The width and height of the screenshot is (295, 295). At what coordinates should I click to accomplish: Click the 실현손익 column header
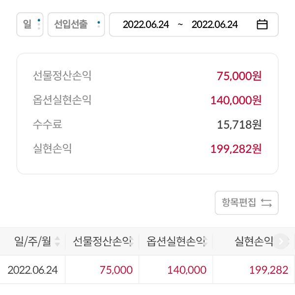point(253,241)
